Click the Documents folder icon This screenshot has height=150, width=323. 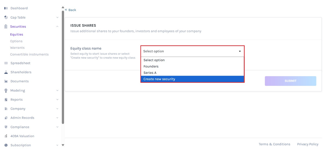(x=6, y=81)
